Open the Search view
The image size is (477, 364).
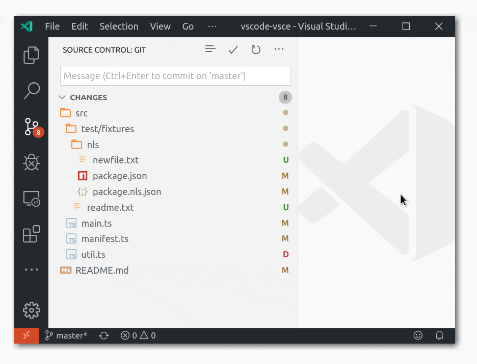click(x=31, y=90)
